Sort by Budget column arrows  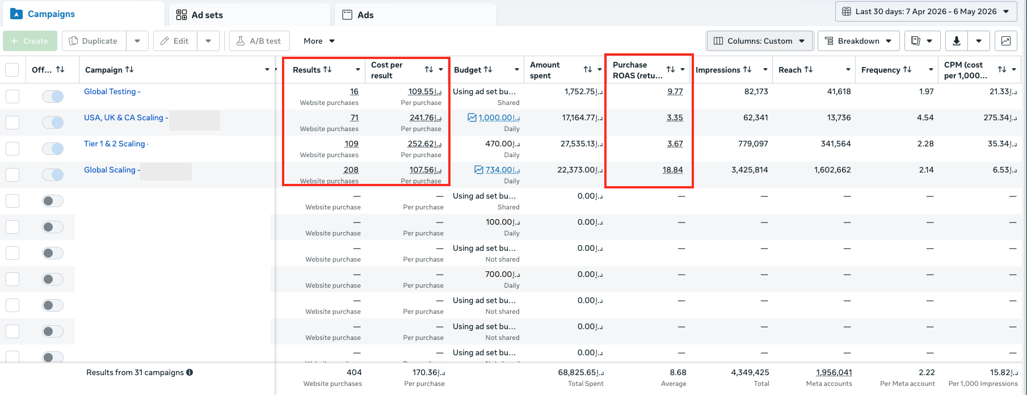[x=488, y=69]
